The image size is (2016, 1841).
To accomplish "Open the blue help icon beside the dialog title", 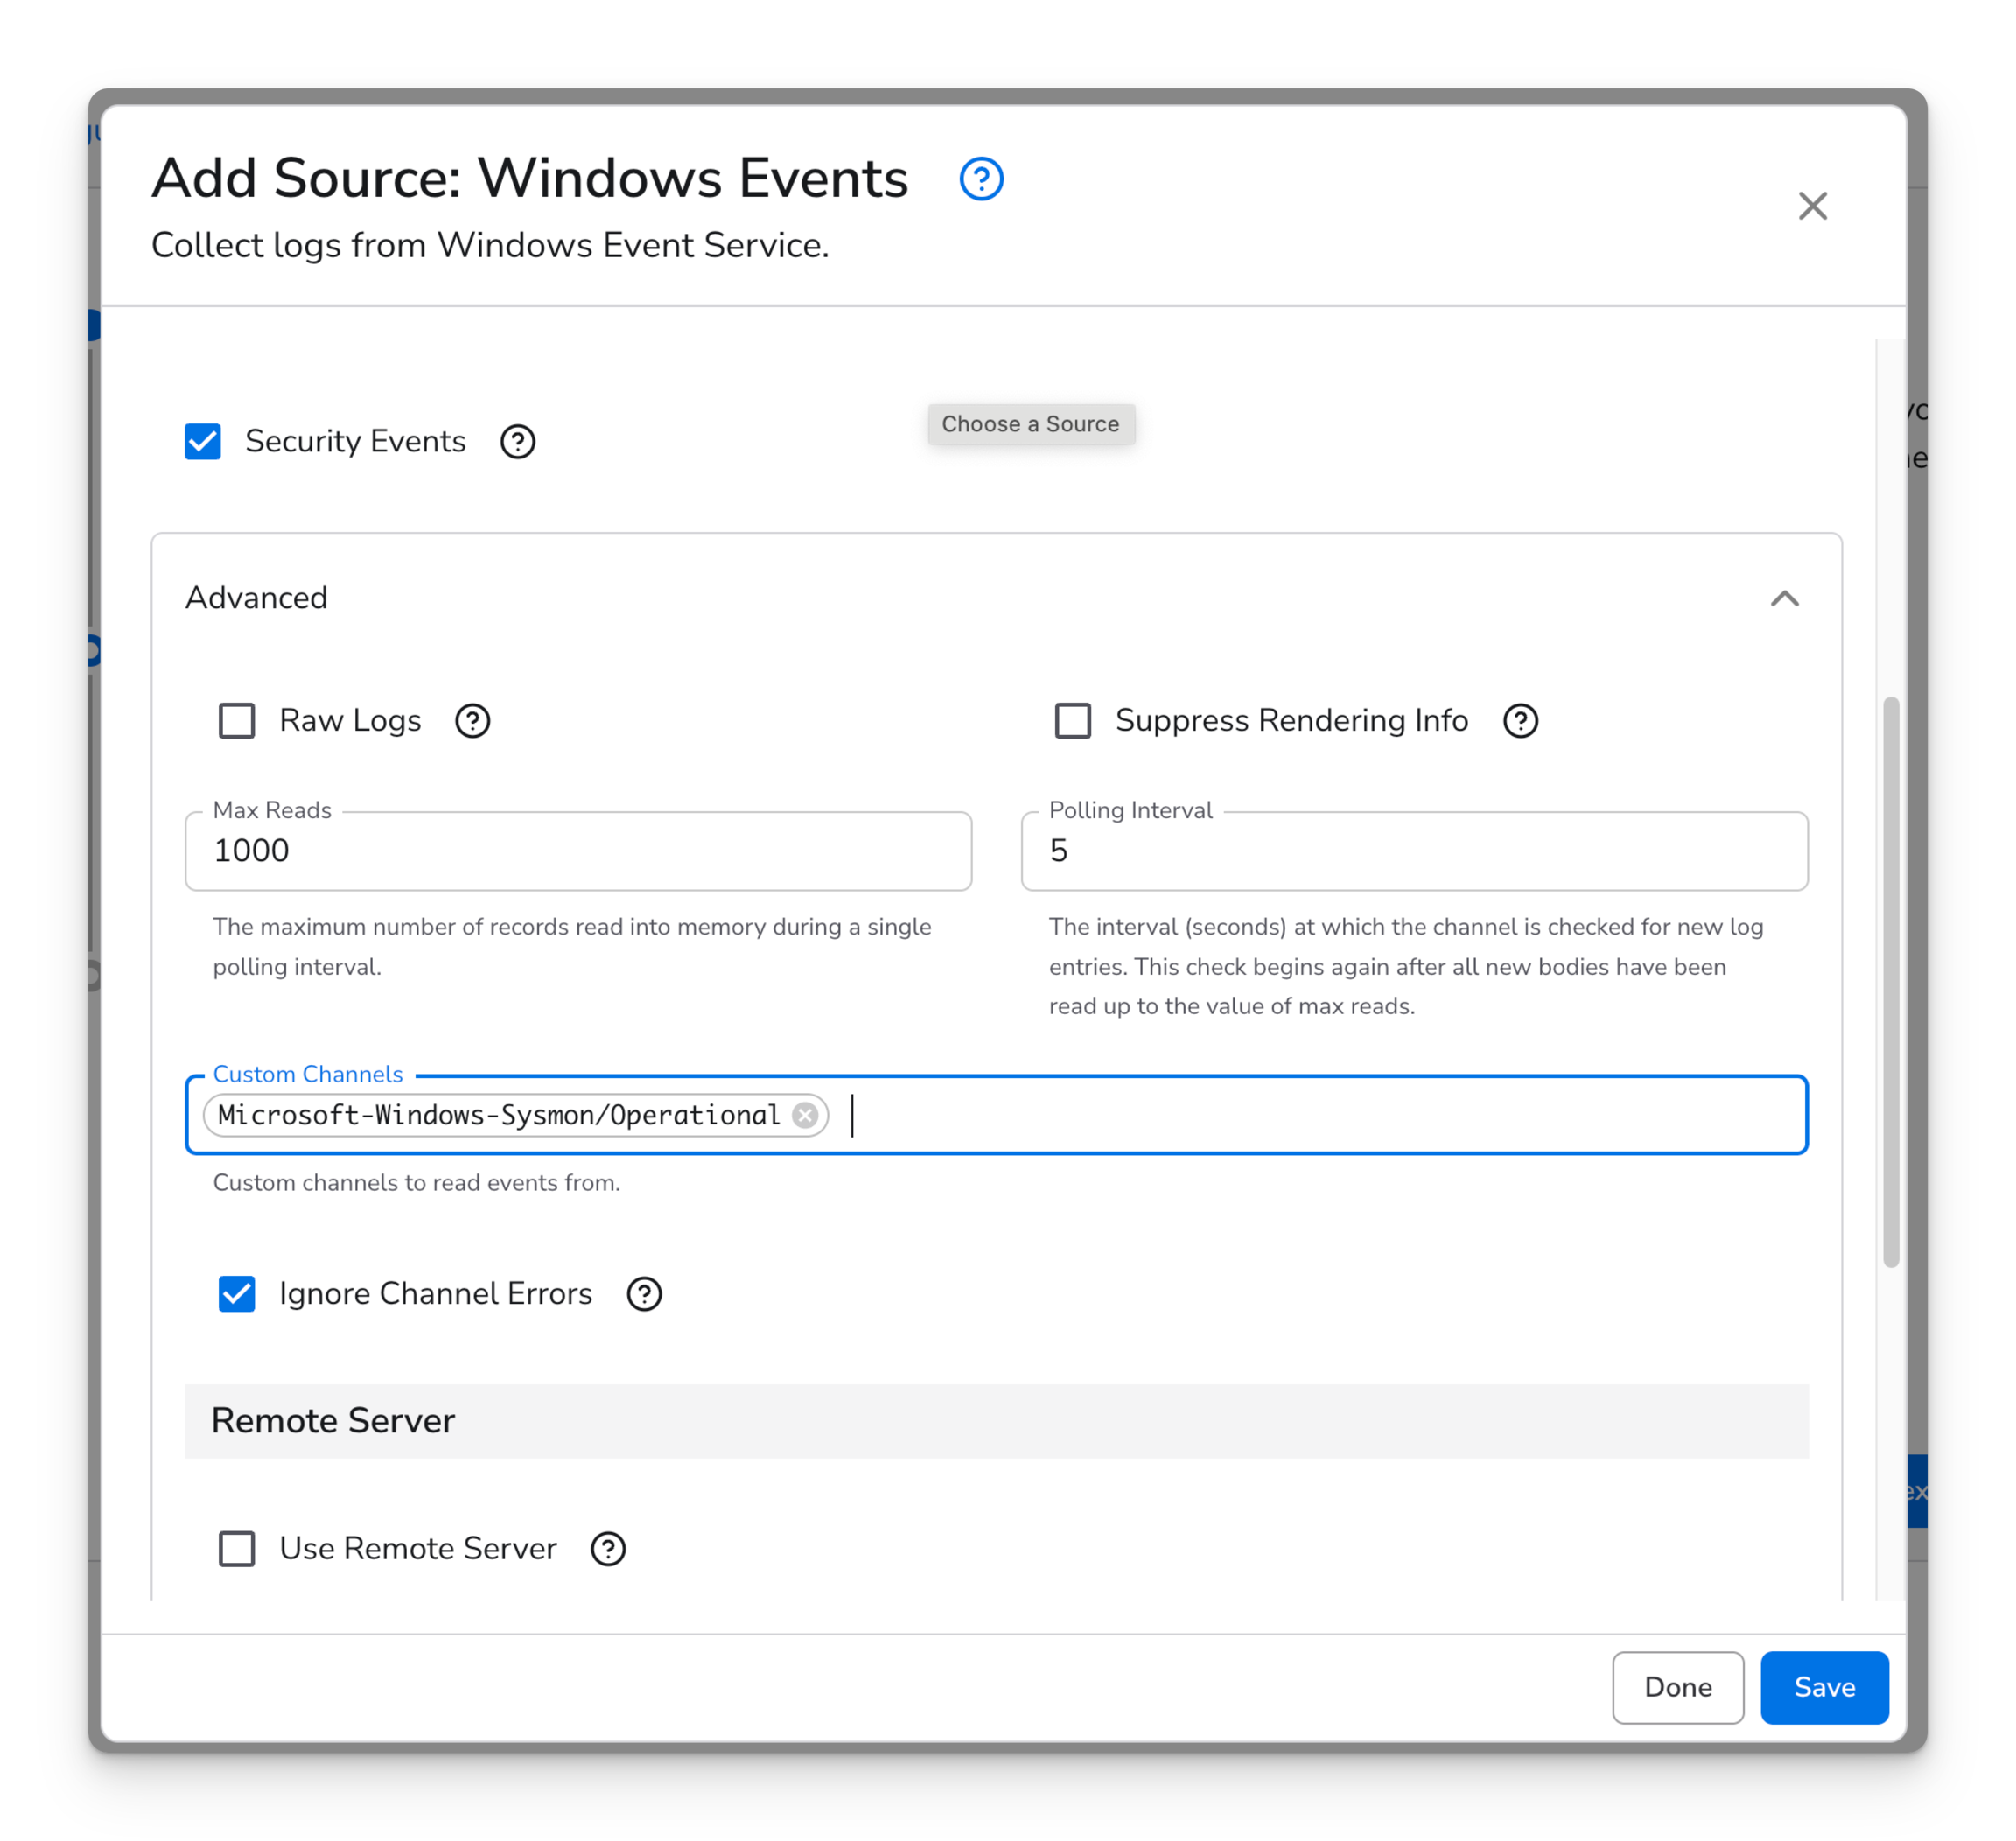I will pyautogui.click(x=981, y=179).
